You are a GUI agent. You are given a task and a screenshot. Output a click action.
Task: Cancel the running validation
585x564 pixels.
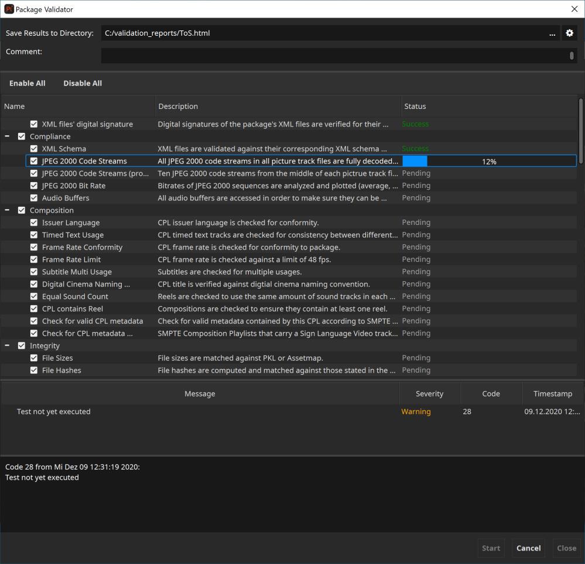click(528, 548)
